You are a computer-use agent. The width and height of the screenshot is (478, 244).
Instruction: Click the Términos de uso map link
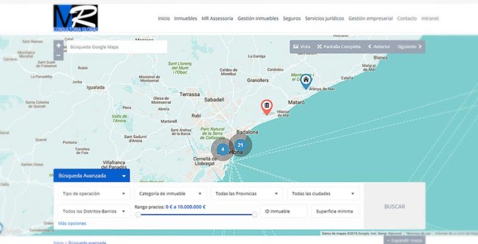coord(418,233)
